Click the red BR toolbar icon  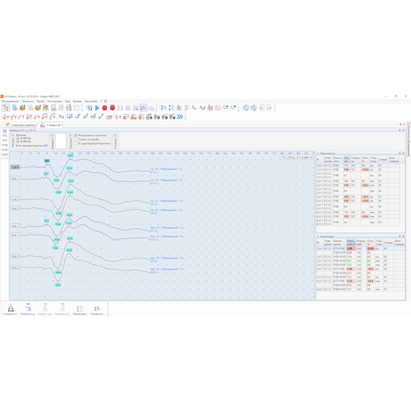click(109, 117)
